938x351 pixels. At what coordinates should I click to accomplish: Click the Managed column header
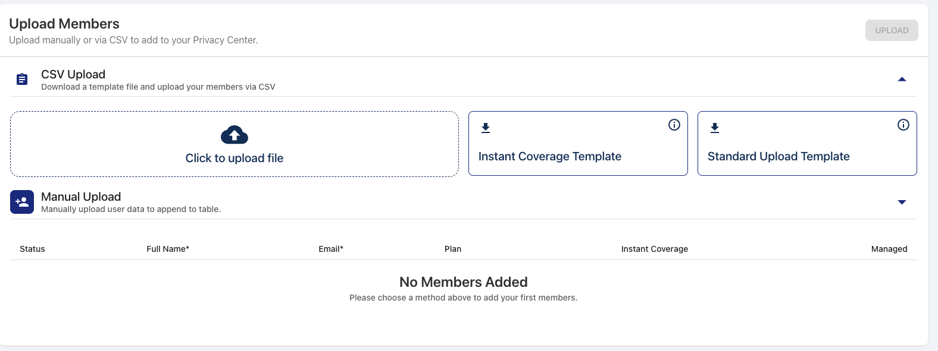pos(889,249)
